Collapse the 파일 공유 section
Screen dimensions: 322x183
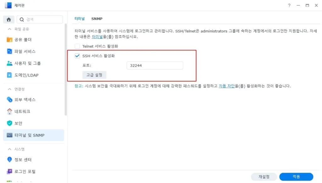click(9, 29)
